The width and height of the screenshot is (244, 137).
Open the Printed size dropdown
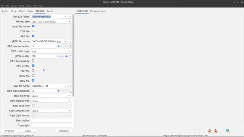click(x=51, y=22)
